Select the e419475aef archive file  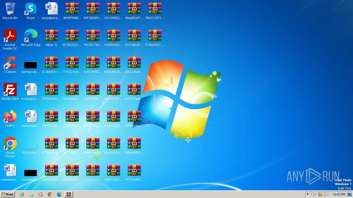pos(134,92)
